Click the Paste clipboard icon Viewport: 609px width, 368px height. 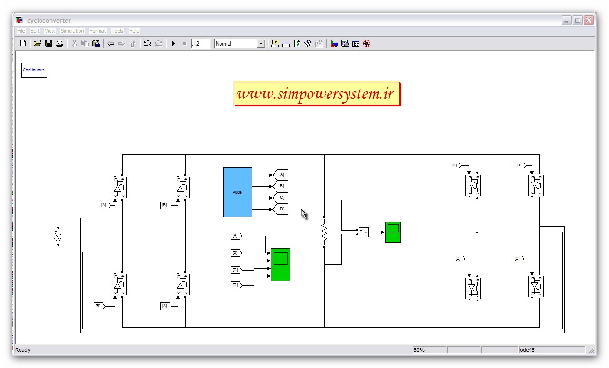(x=96, y=44)
